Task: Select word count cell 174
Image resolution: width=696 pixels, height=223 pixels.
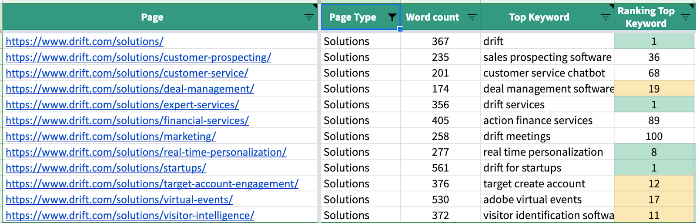Action: pos(440,89)
